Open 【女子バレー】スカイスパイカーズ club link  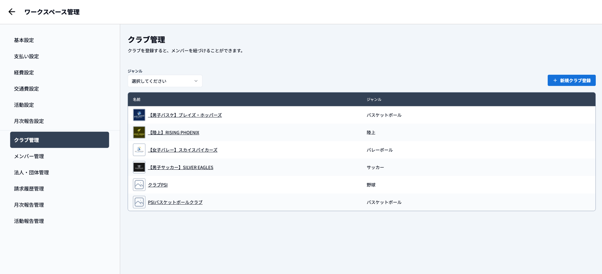tap(182, 150)
